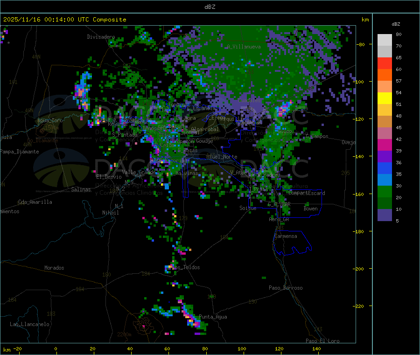
Task: Click the Paso_Barroso location label
Action: (x=286, y=288)
